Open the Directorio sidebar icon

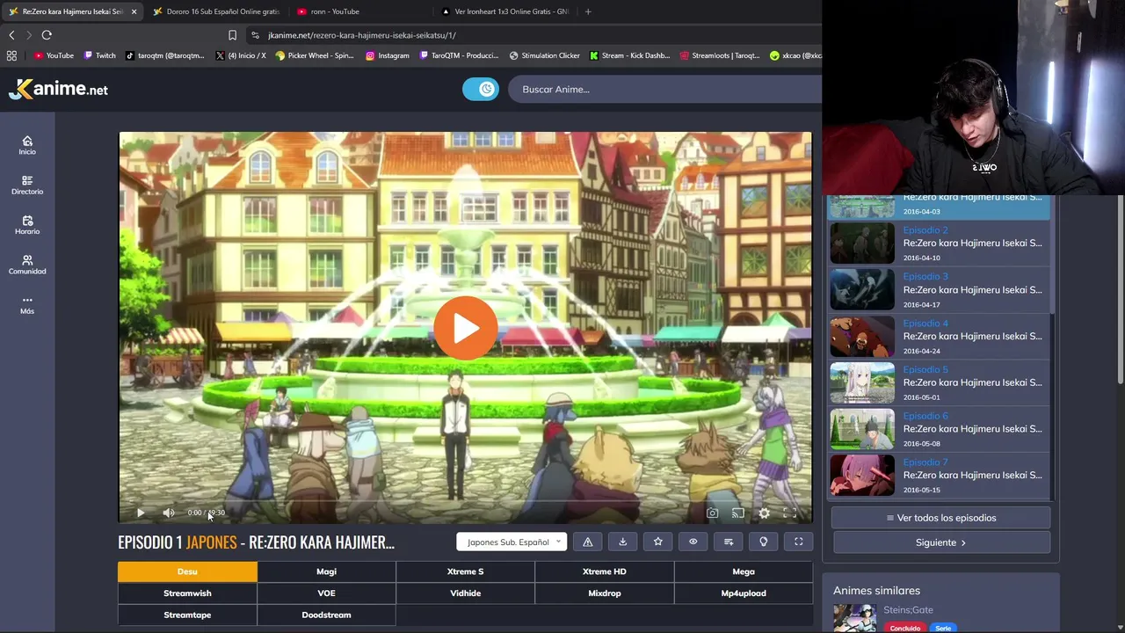[27, 185]
